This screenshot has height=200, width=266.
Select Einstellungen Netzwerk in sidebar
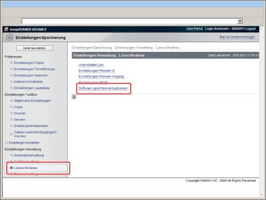pos(31,75)
